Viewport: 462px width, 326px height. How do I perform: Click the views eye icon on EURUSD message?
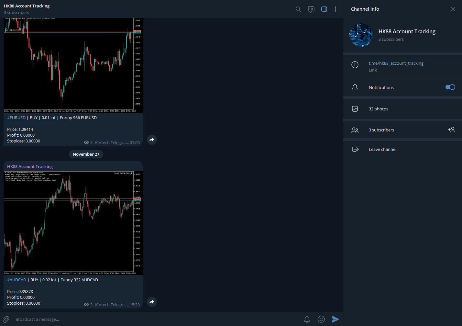coord(86,142)
